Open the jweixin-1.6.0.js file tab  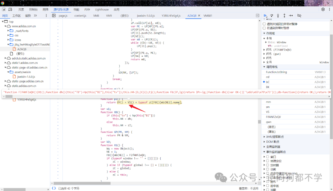tap(146, 16)
